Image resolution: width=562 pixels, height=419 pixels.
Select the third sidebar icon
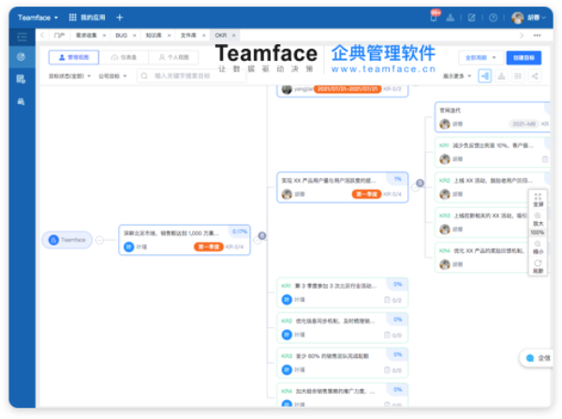click(x=22, y=101)
